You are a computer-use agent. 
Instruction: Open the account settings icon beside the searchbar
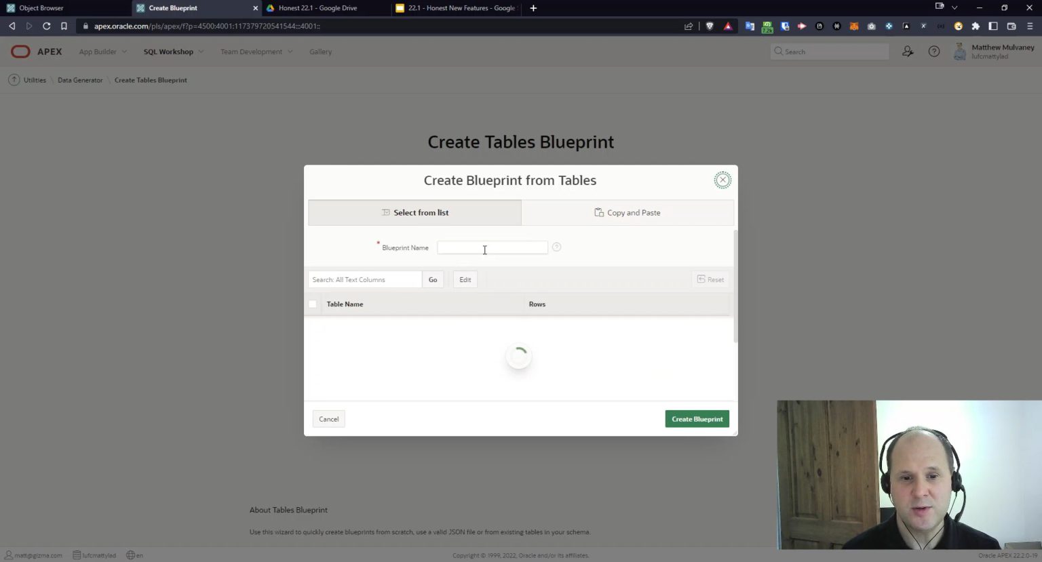[908, 51]
